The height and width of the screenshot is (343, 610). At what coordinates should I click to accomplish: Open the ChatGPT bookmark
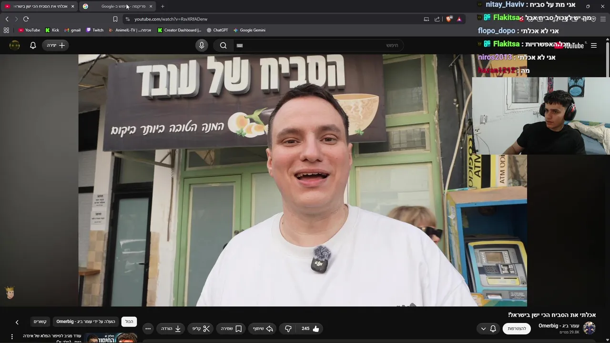(x=217, y=30)
